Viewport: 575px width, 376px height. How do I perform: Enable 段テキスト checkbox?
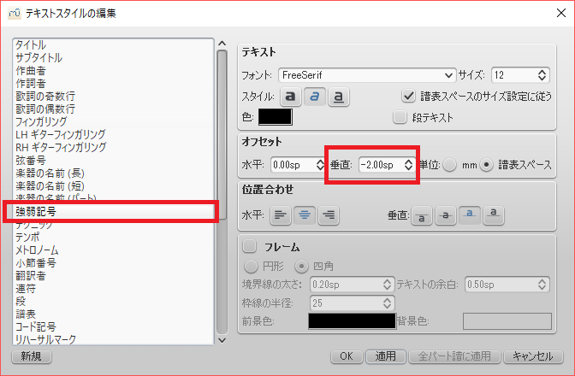coord(400,118)
